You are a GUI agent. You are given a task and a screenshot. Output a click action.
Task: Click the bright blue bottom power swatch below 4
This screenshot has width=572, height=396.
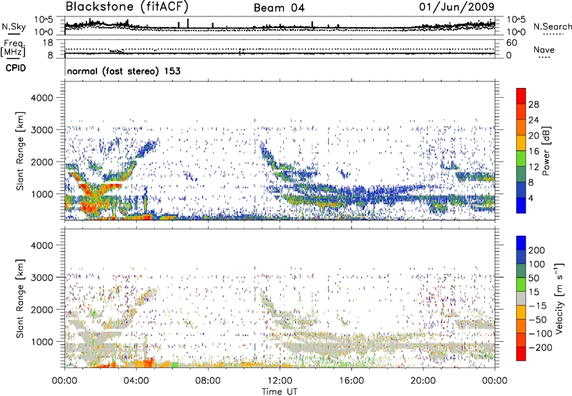(x=521, y=205)
